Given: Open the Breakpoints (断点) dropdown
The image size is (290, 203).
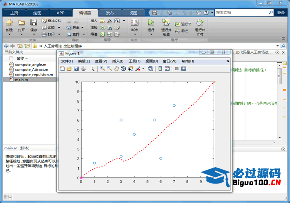Looking at the screenshot, I should pyautogui.click(x=135, y=35).
